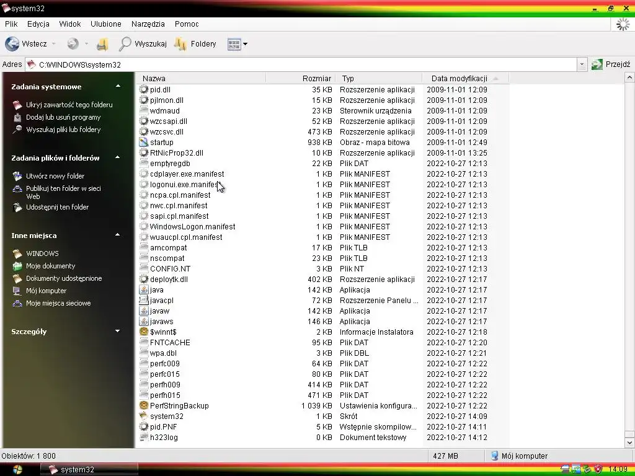This screenshot has height=476, width=635.
Task: Click the red security shield tray icon
Action: click(x=598, y=470)
